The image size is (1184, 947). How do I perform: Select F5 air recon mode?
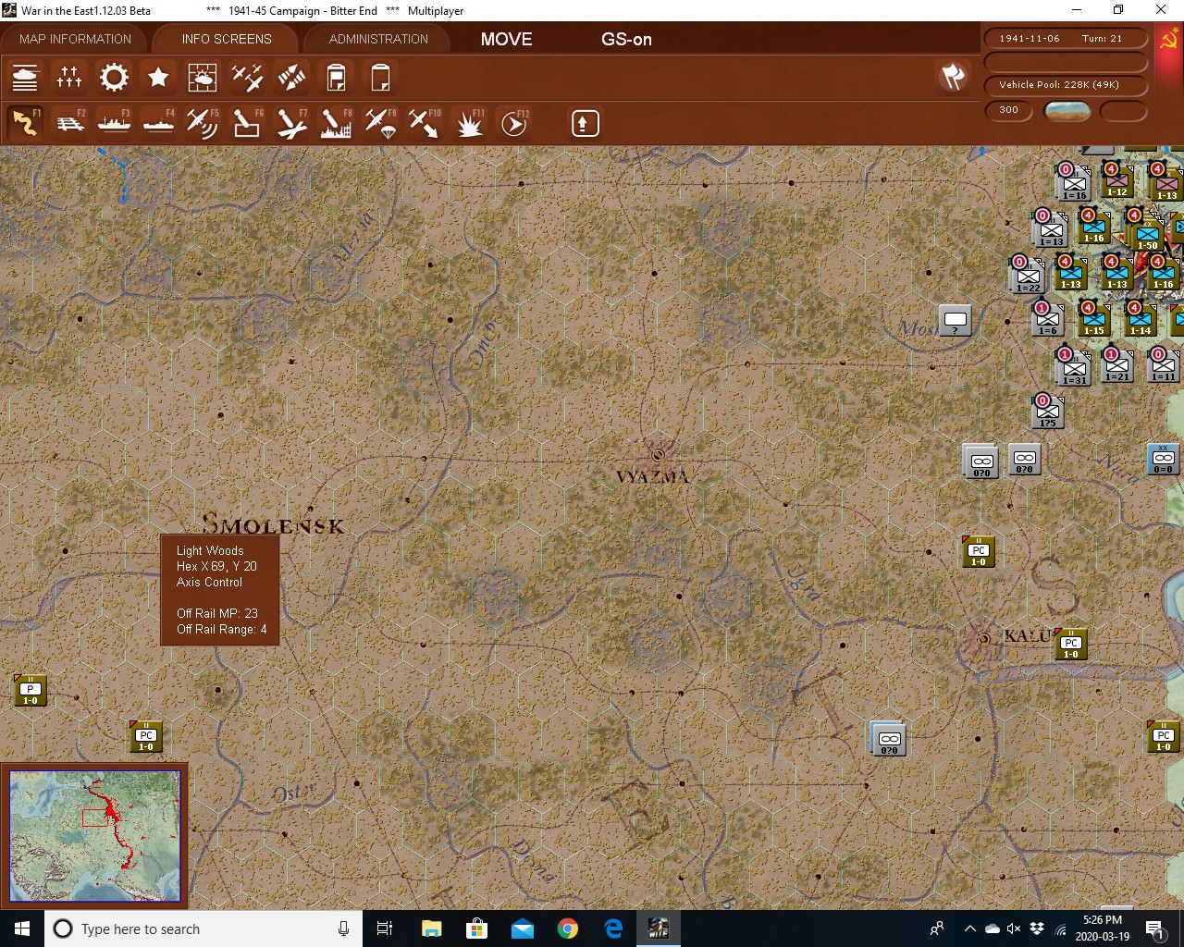203,123
